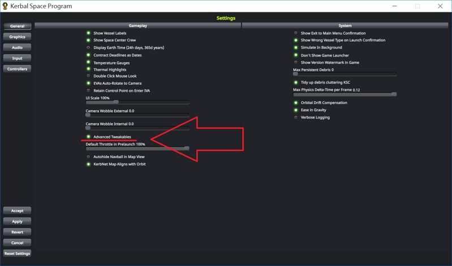Enable Double Click Mouse Look
452x266 pixels.
click(x=88, y=76)
